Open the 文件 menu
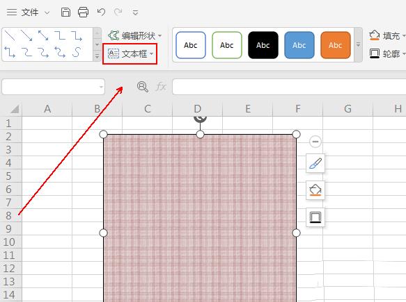The image size is (406, 302). coord(30,12)
